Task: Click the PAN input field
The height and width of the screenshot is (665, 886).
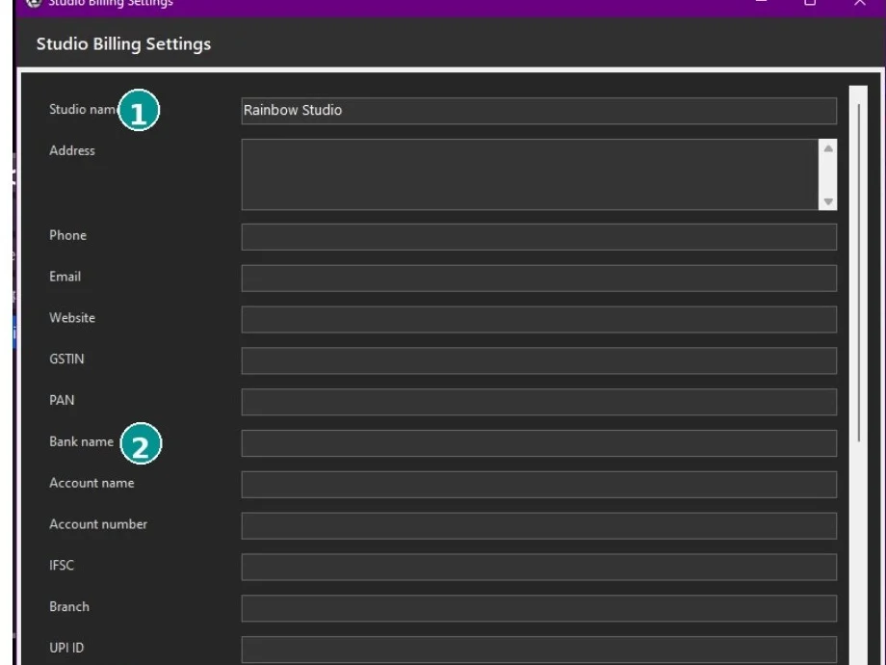Action: tap(538, 402)
